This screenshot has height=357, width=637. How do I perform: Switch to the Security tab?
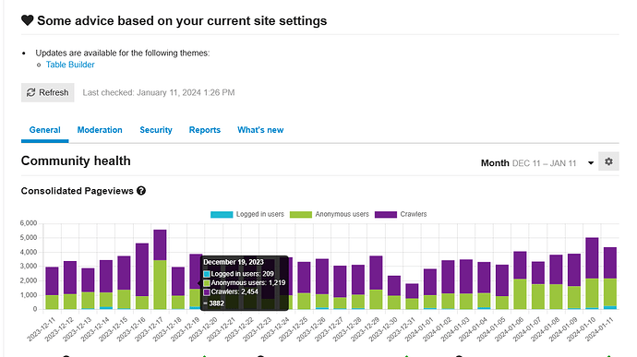click(156, 130)
